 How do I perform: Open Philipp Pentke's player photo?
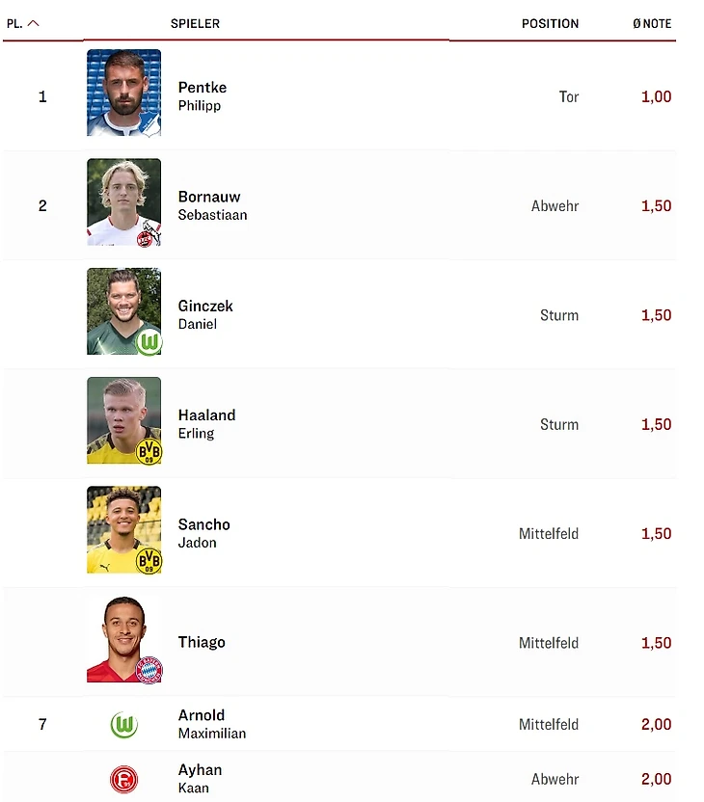tap(123, 93)
